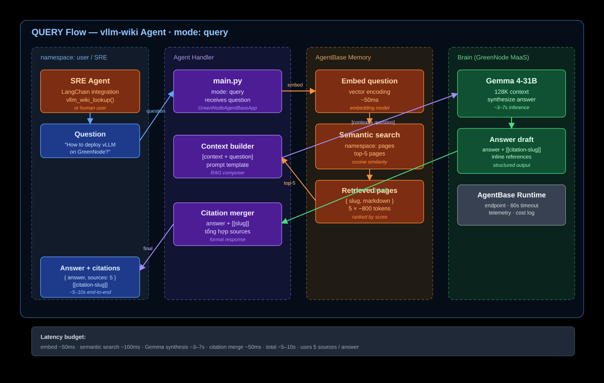
Task: Click '~5–10s end-to-end' caption in Answer node
Action: [x=90, y=292]
